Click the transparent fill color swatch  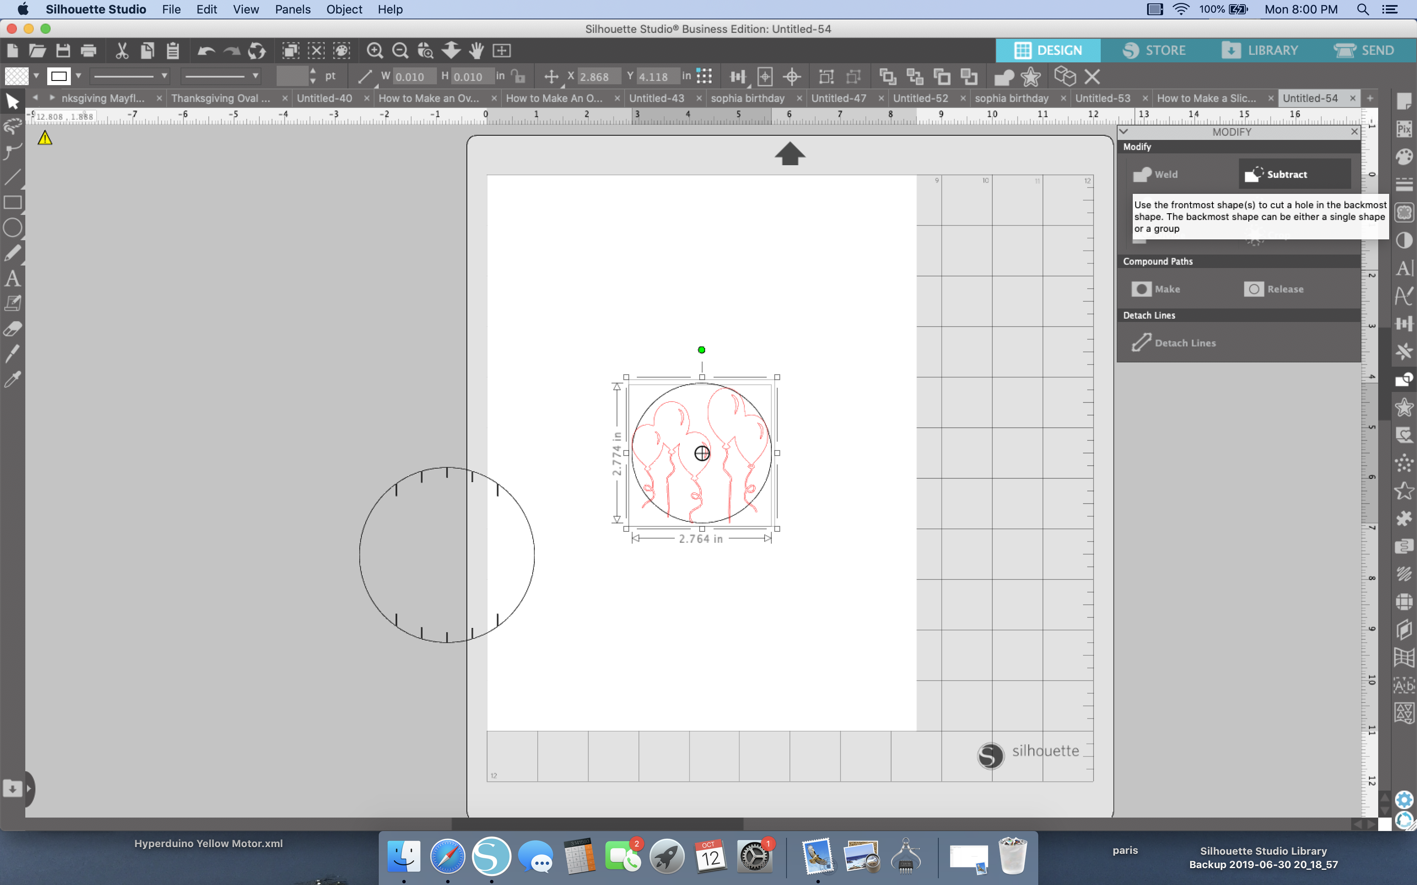click(16, 76)
